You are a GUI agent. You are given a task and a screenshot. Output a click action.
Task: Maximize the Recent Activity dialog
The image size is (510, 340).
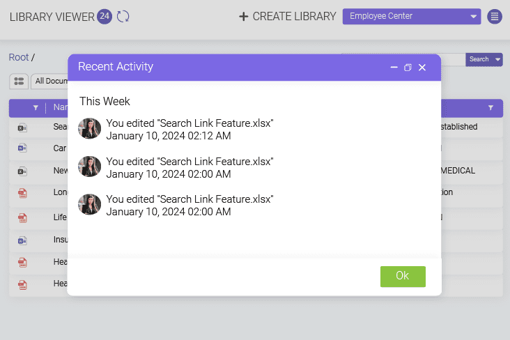408,68
